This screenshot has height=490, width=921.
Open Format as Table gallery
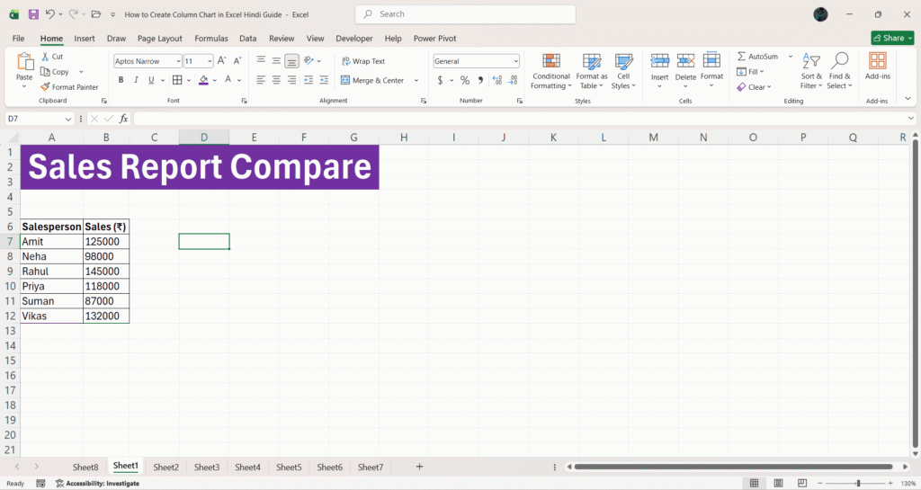(592, 71)
